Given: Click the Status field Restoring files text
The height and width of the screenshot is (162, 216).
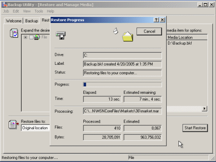Looking at the screenshot, I should coord(122,73).
